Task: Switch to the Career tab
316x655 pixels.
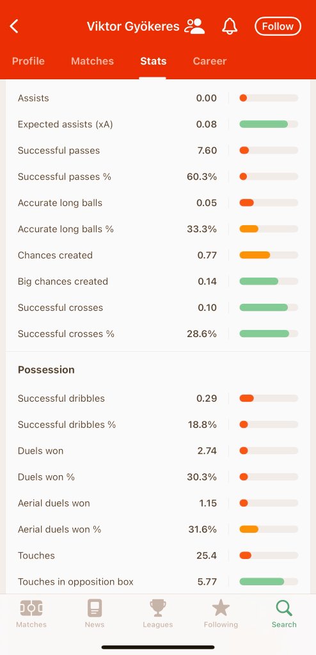Action: point(210,61)
